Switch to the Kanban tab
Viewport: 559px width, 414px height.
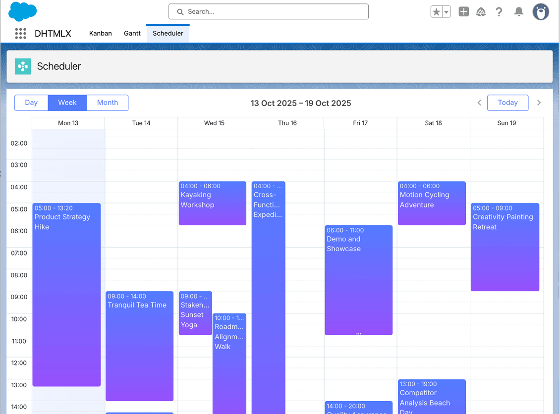click(x=101, y=34)
